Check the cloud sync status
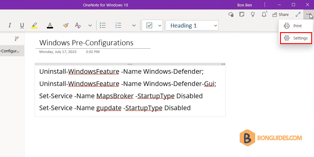This screenshot has height=157, width=314. point(231,14)
